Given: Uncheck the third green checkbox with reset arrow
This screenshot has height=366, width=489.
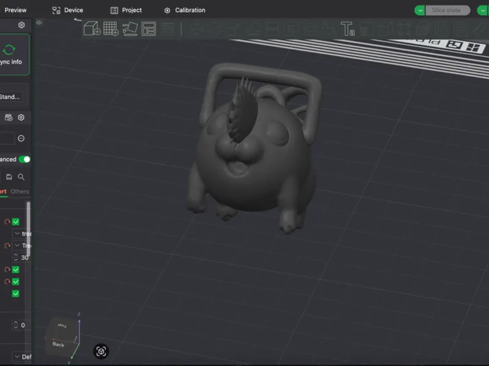Looking at the screenshot, I should click(x=16, y=282).
